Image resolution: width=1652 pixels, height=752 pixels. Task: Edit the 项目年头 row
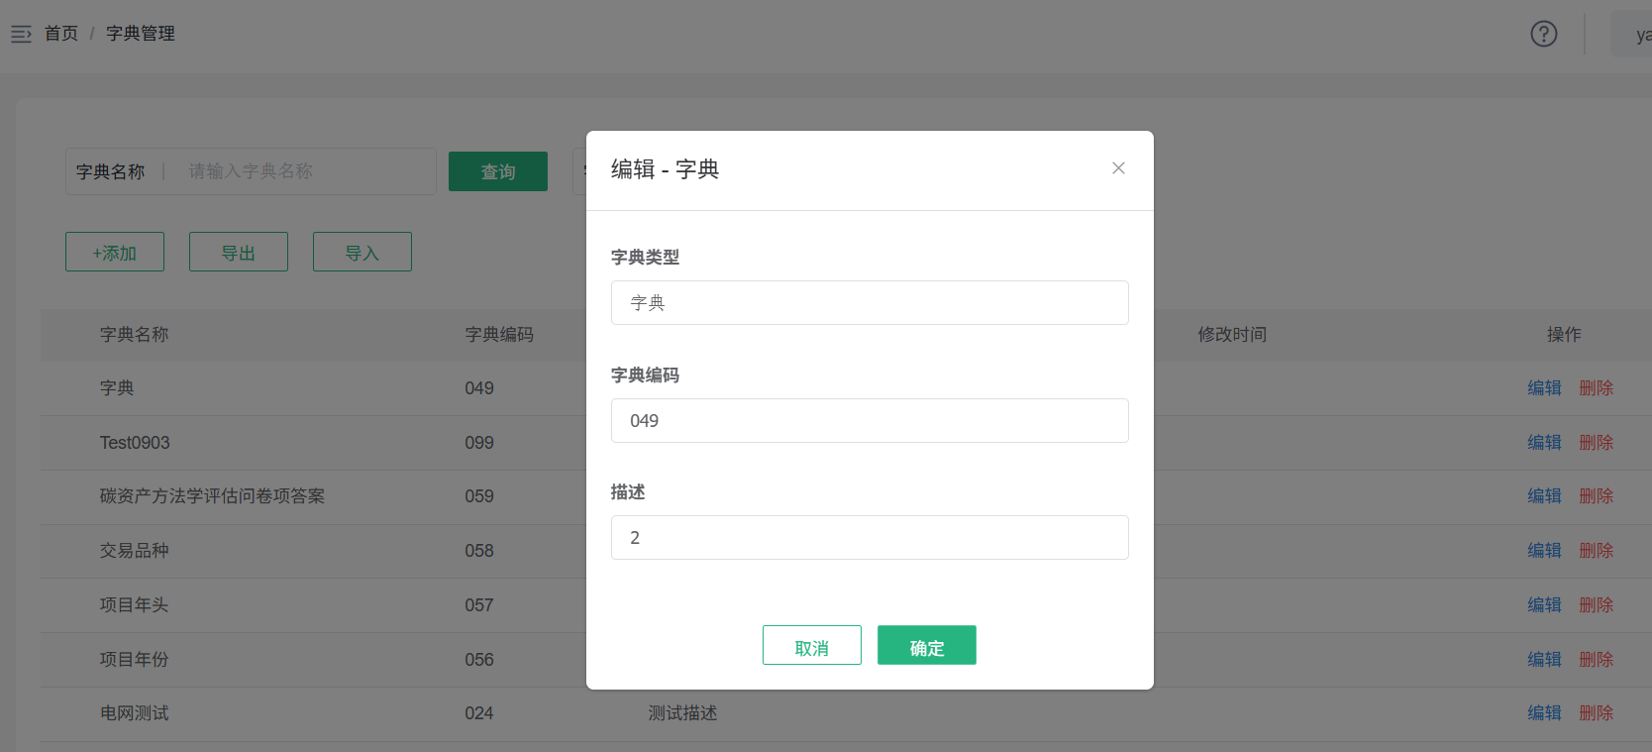[1544, 604]
